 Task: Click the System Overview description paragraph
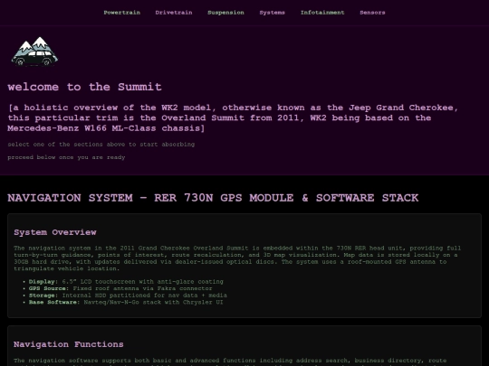(237, 258)
